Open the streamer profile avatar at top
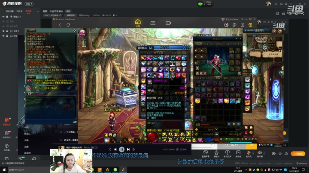309x173 pixels. pos(268,4)
